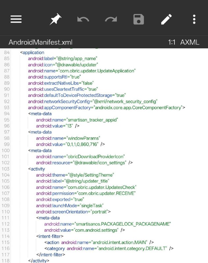Viewport: 208px width, 263px height.
Task: Save the file with floppy disk icon
Action: coord(139,19)
